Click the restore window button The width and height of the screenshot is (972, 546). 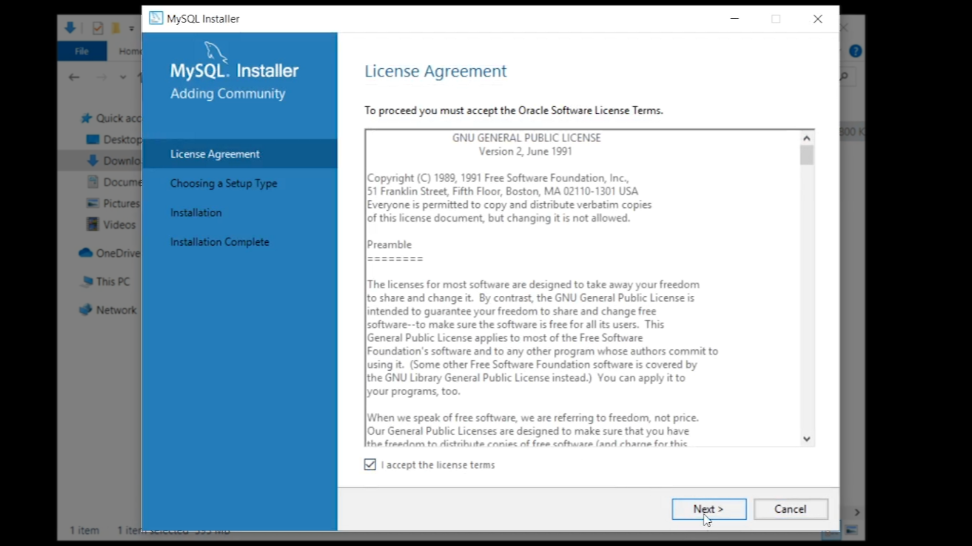pyautogui.click(x=776, y=19)
